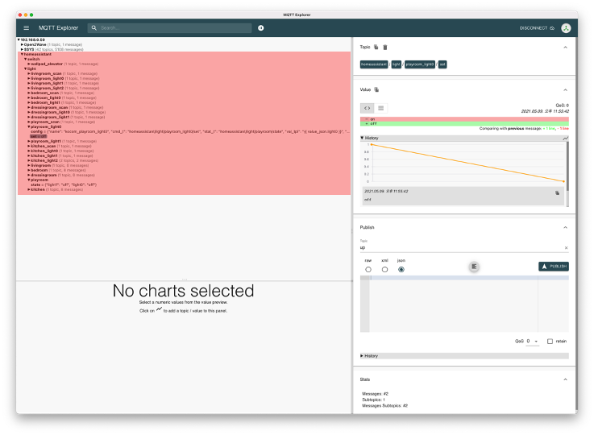The image size is (594, 435).
Task: Expand the dressingroom_light0 topic
Action: [x=29, y=113]
